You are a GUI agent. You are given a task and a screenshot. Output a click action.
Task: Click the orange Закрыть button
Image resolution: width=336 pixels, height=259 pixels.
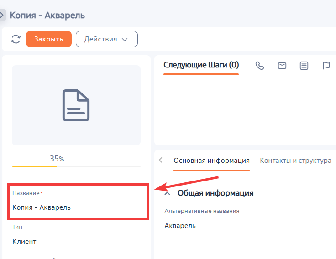[x=49, y=39]
